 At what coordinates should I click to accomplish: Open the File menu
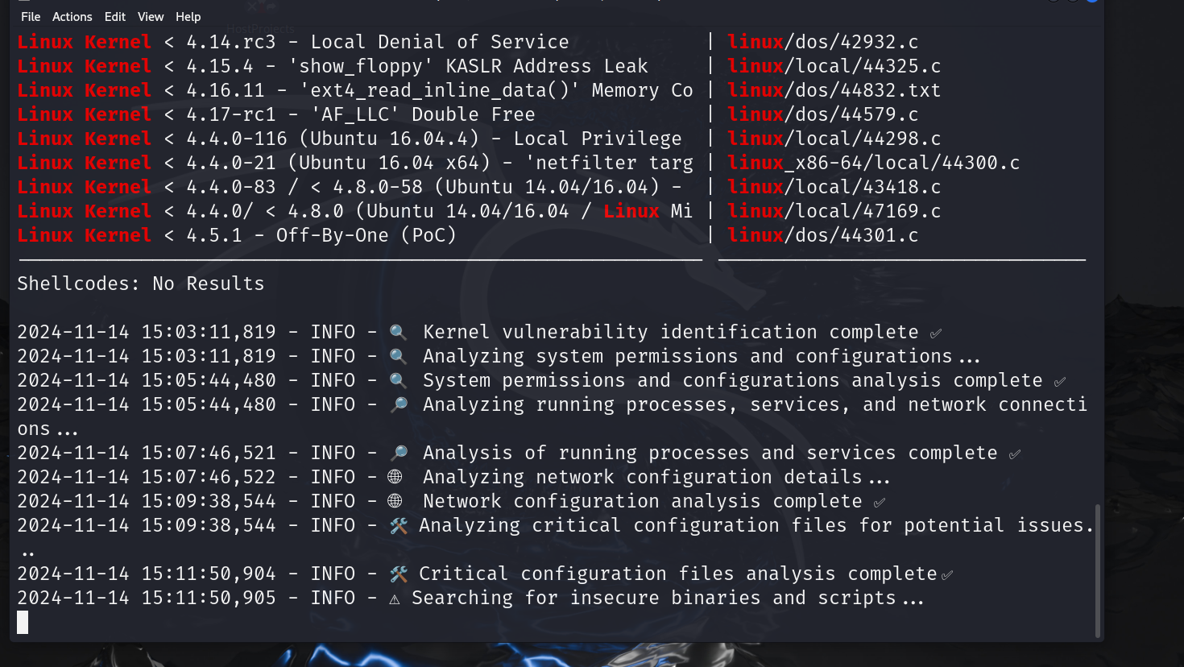31,16
